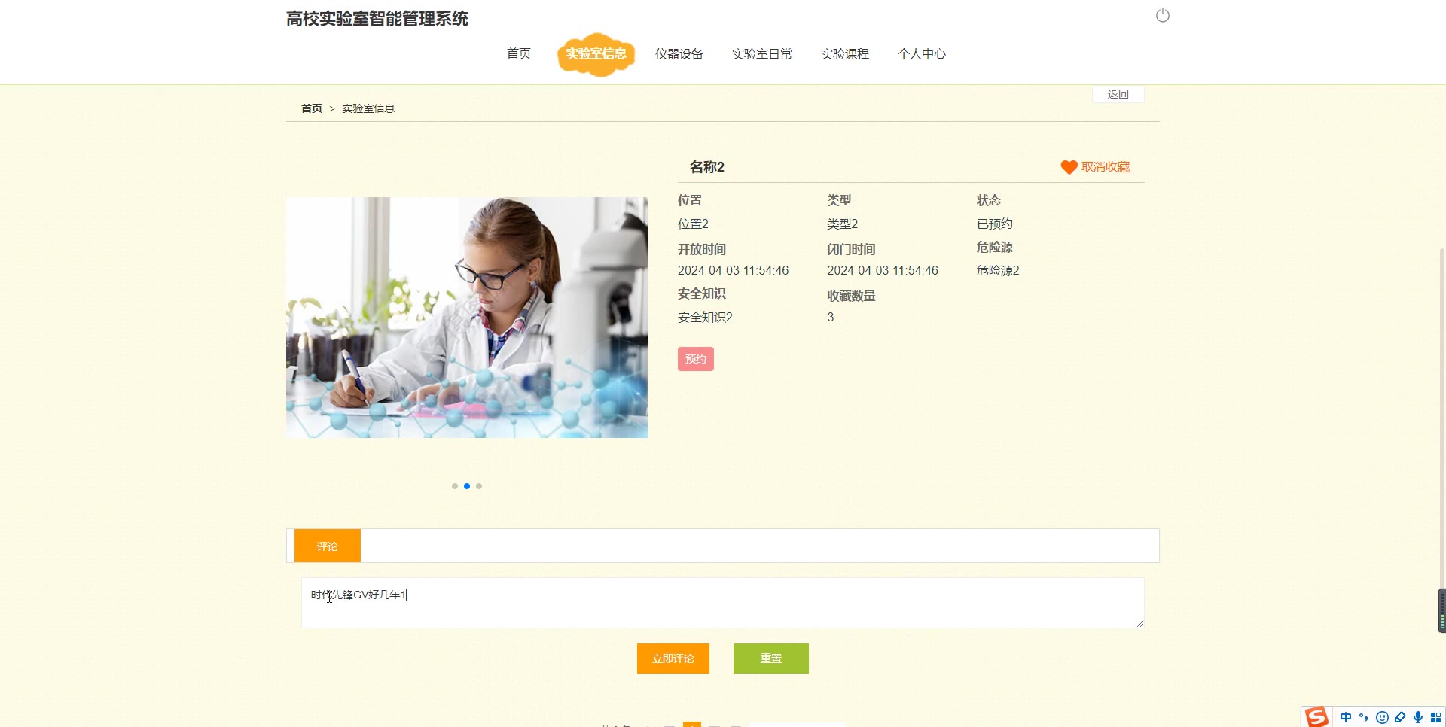Select the active second carousel dot
Screen dimensions: 1446x727
click(x=467, y=486)
